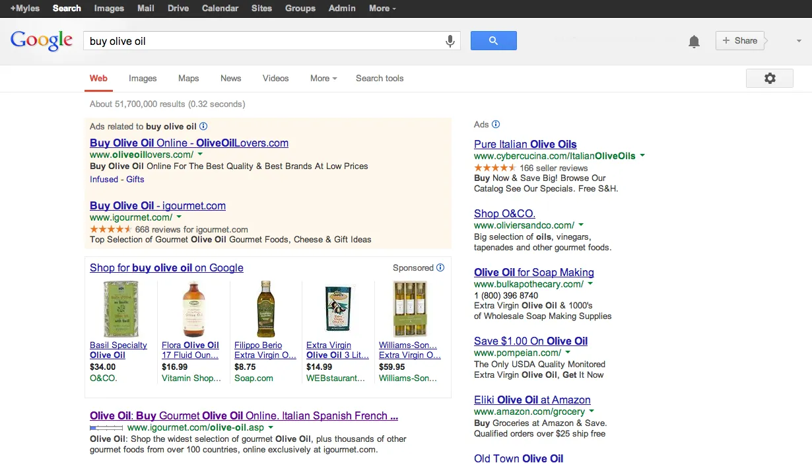
Task: Click info icon next to Sponsored label
Action: pyautogui.click(x=440, y=267)
